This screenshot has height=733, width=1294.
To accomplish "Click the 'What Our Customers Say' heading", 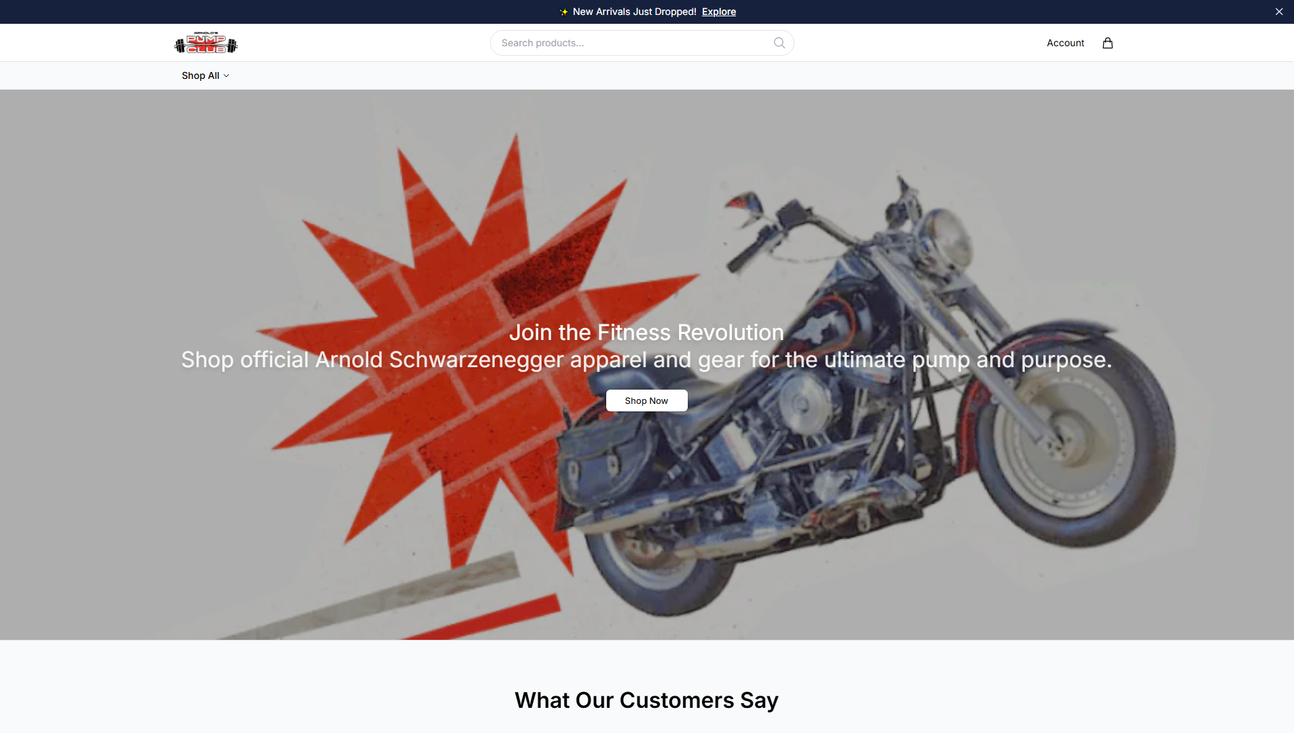I will tap(646, 700).
